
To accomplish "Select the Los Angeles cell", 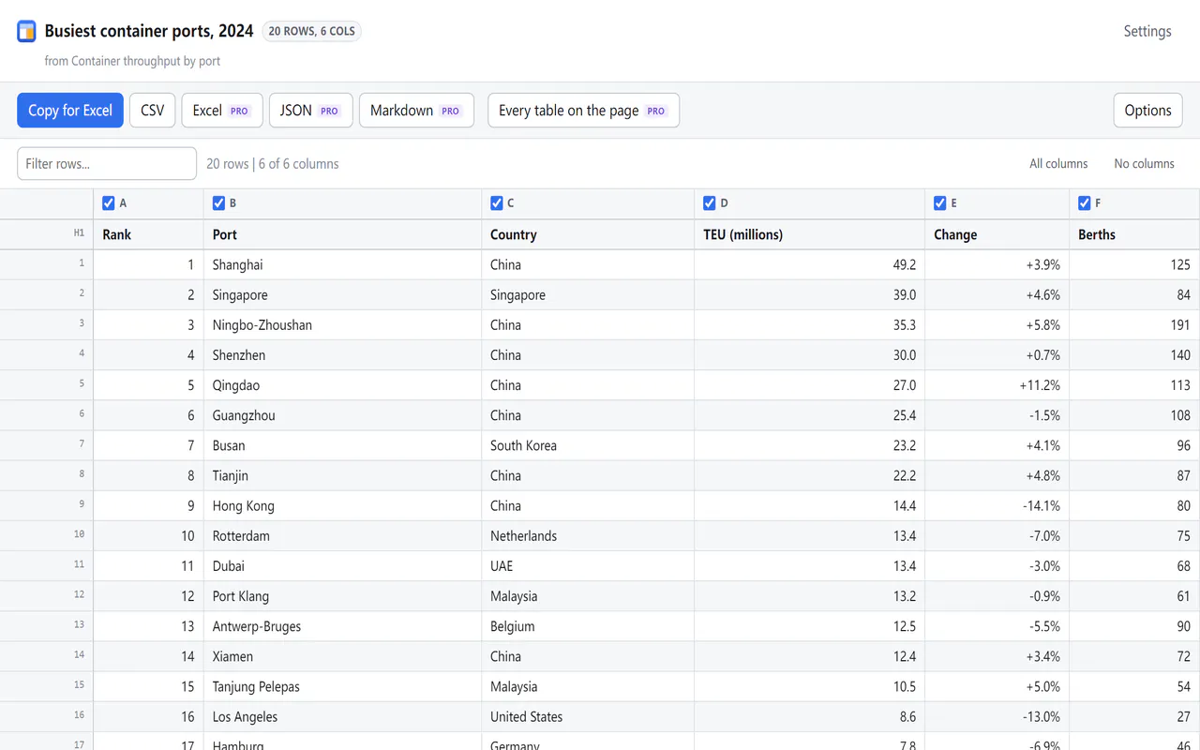I will [x=342, y=716].
